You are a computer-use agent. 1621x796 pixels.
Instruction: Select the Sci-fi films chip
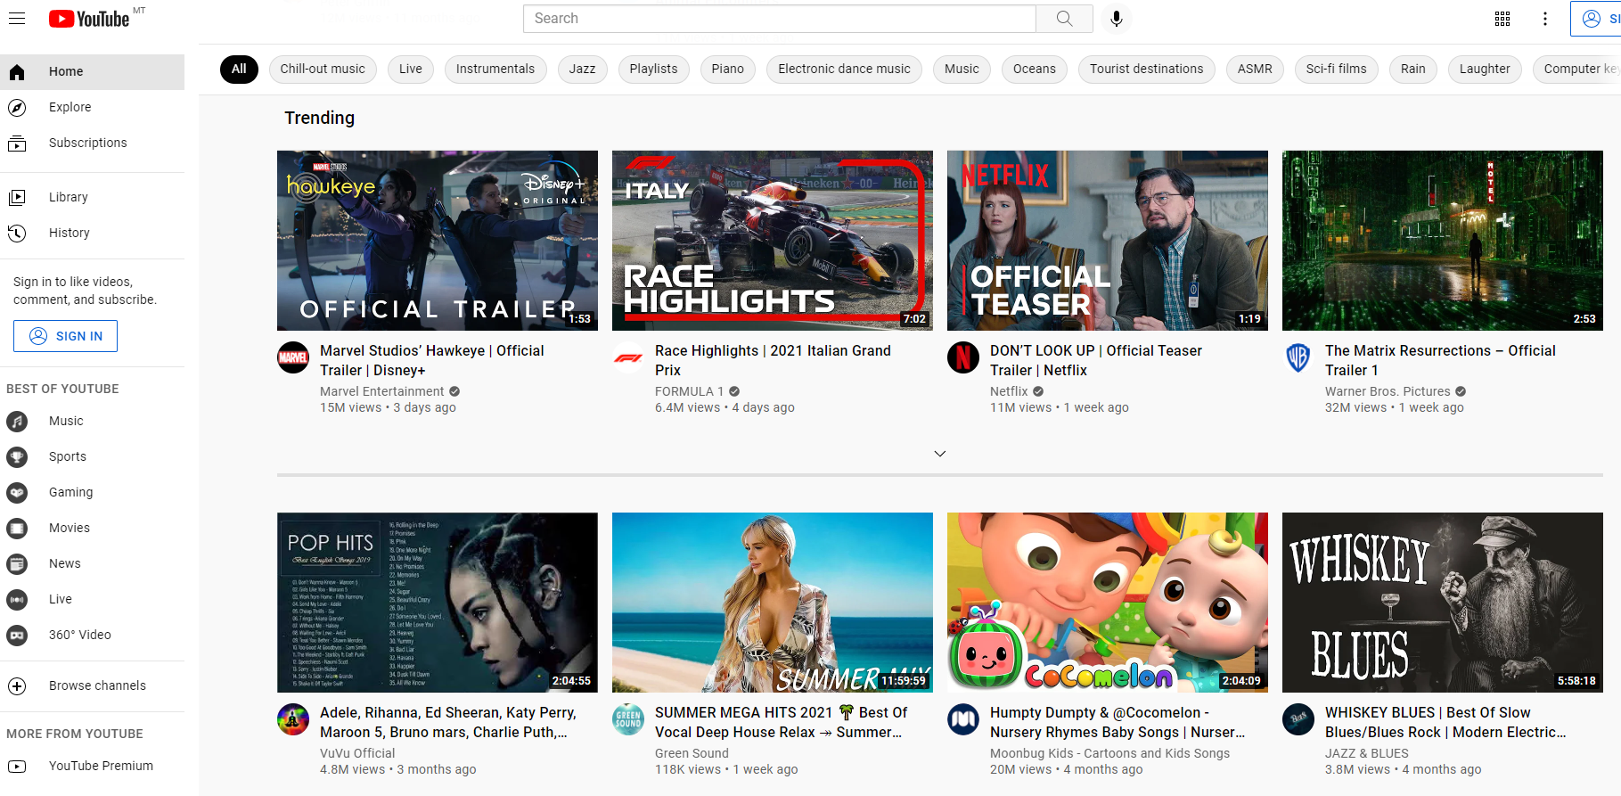(1336, 69)
